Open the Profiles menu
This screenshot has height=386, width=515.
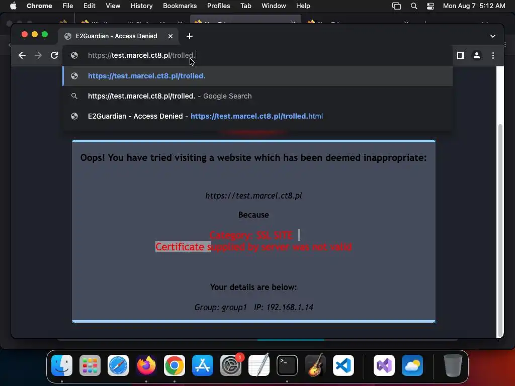click(218, 6)
